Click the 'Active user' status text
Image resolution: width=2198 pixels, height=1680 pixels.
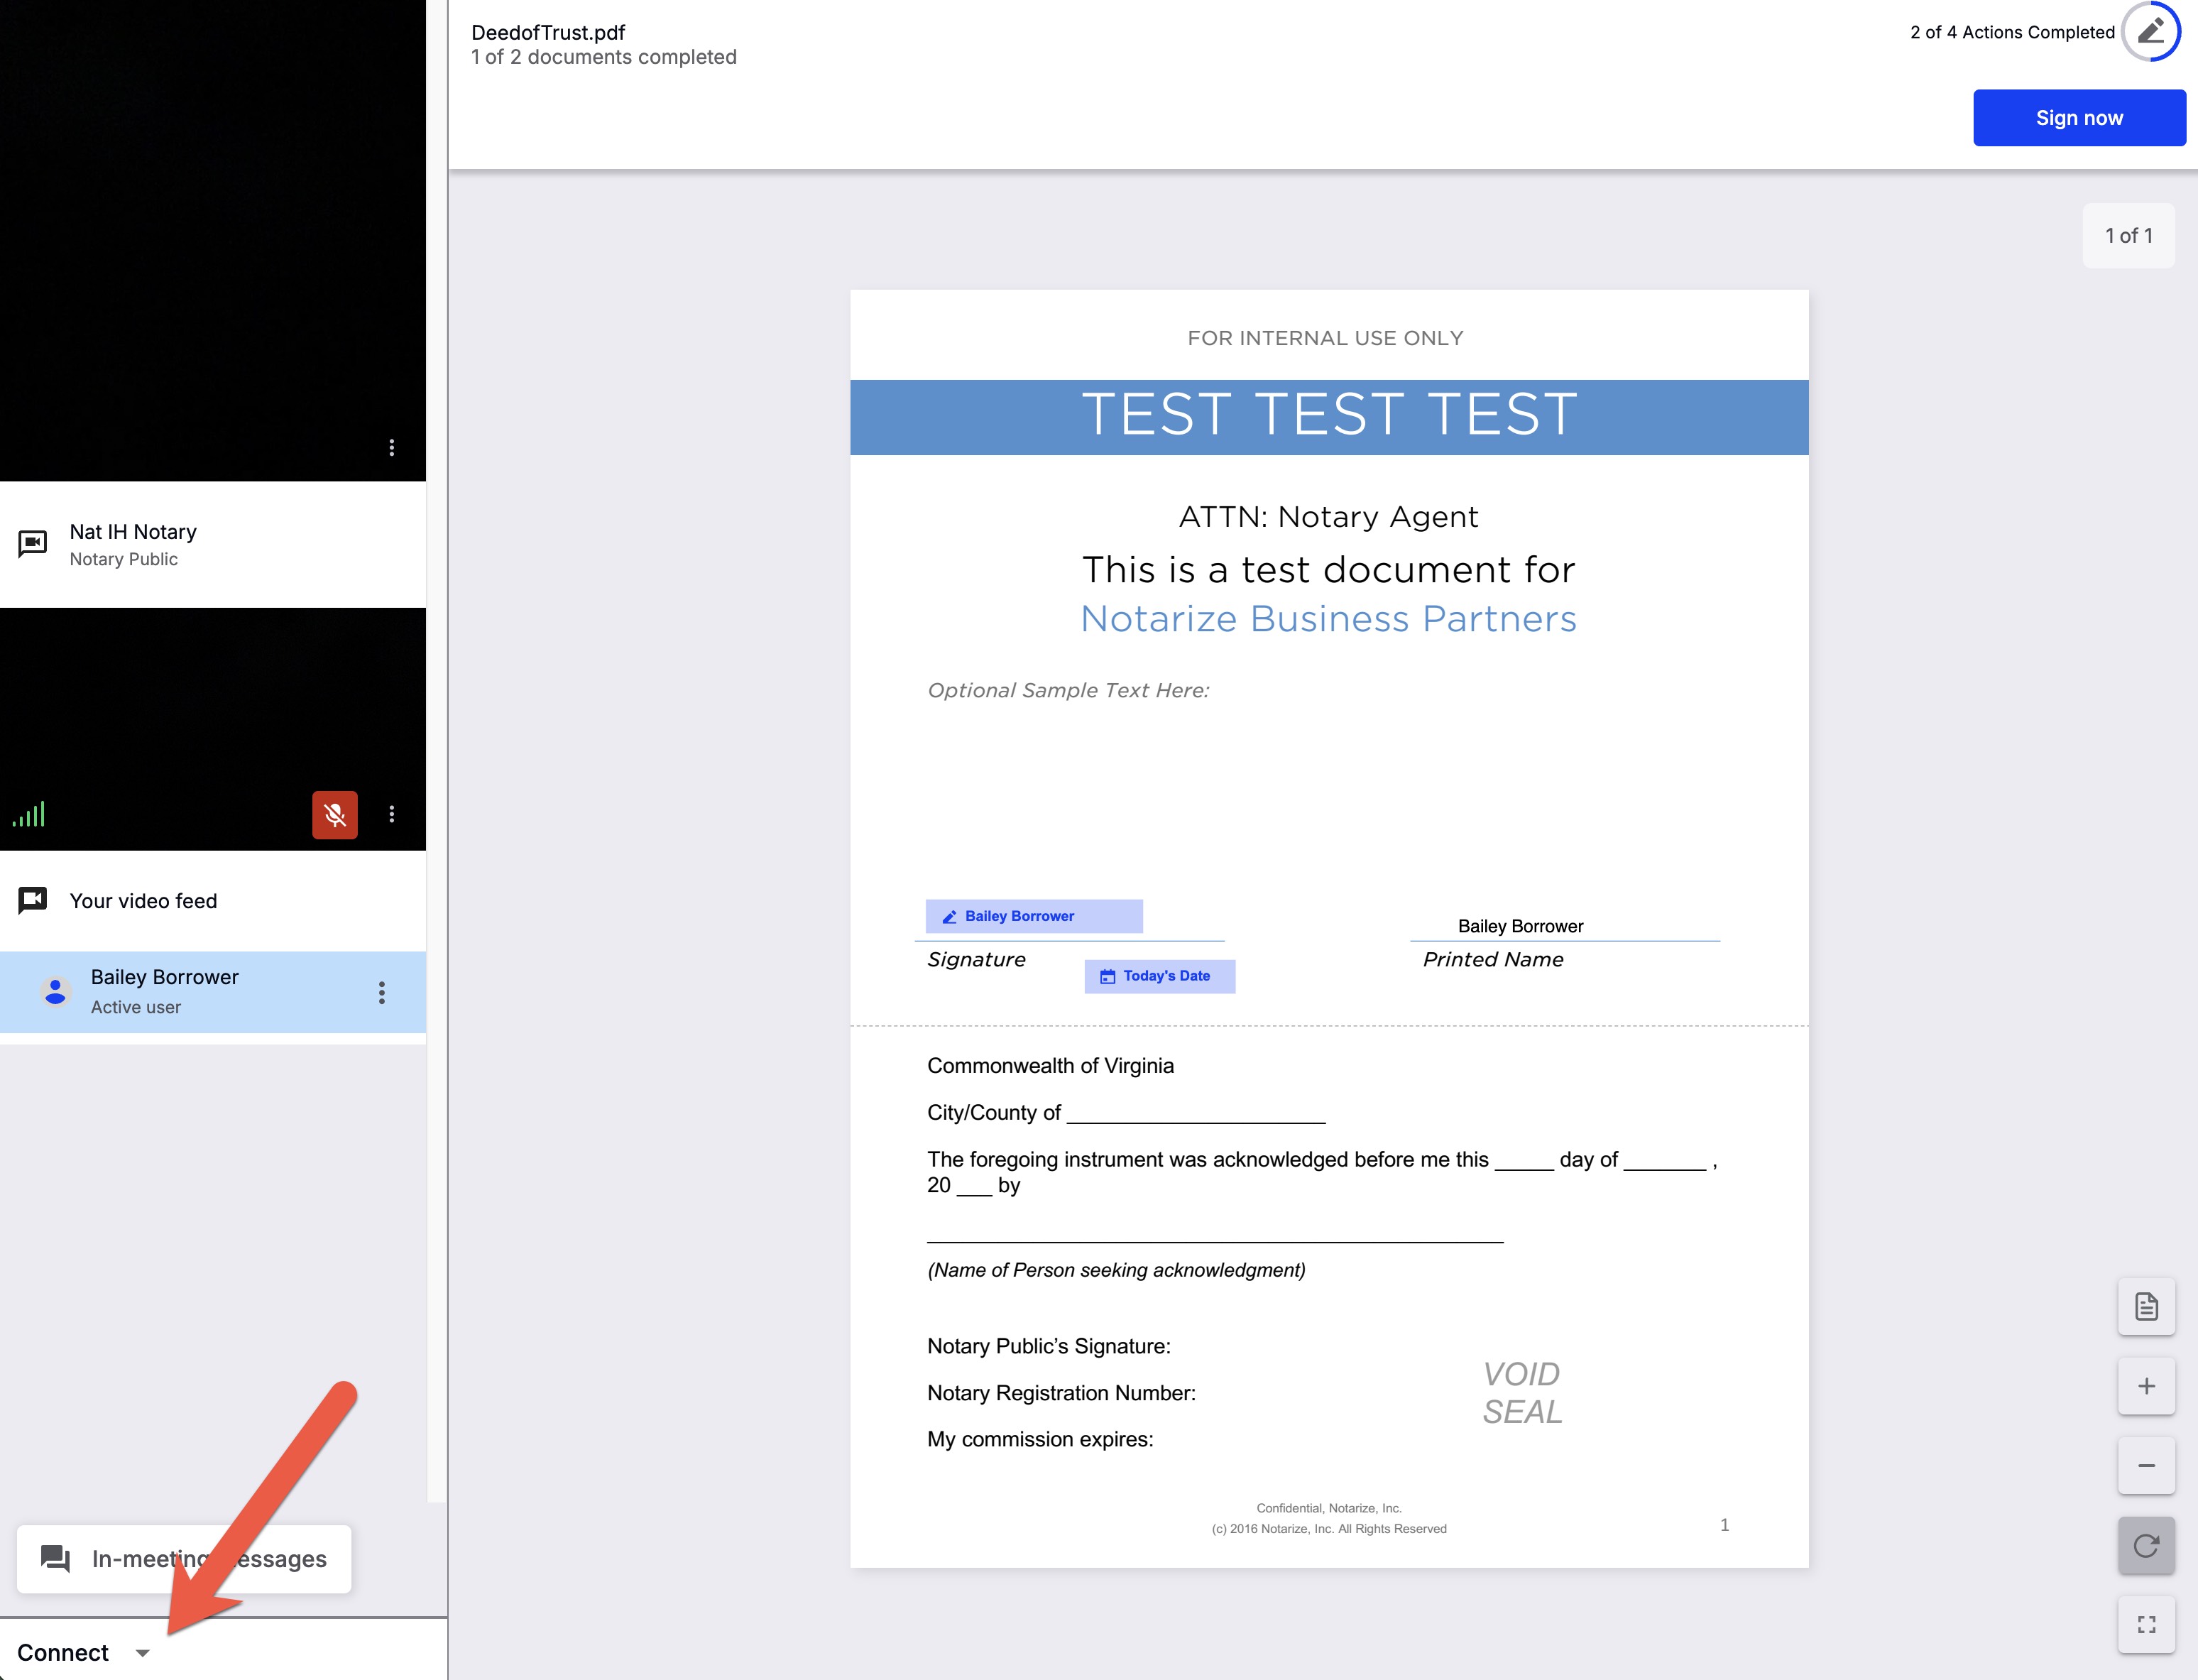(x=136, y=1007)
